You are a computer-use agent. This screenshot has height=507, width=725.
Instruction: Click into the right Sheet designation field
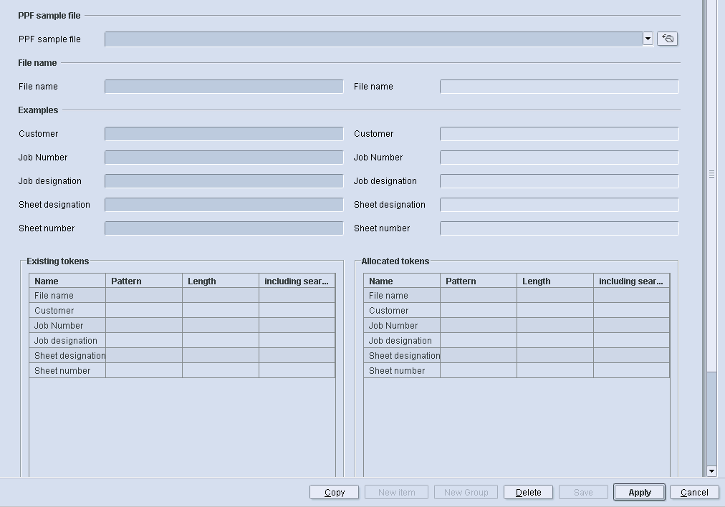[x=559, y=204]
